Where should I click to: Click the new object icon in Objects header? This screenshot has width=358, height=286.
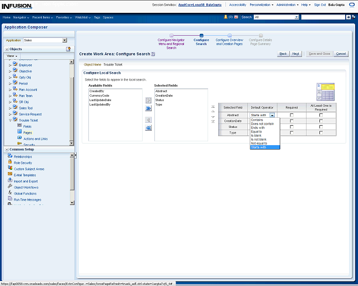(x=68, y=49)
